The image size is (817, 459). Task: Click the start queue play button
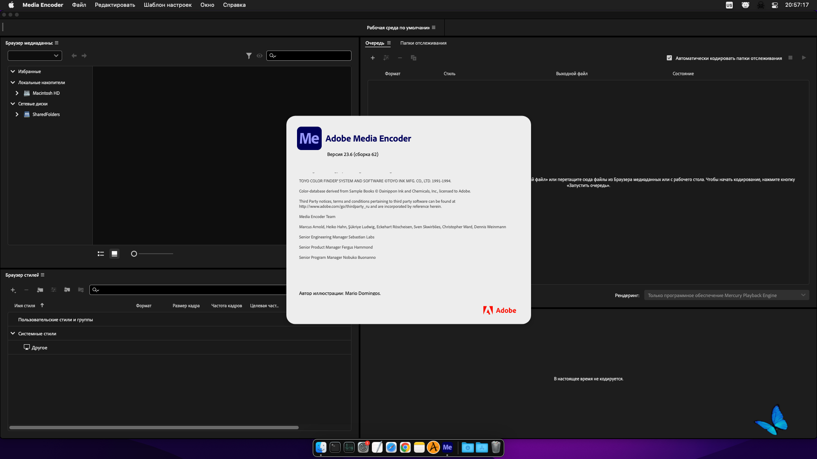[804, 58]
